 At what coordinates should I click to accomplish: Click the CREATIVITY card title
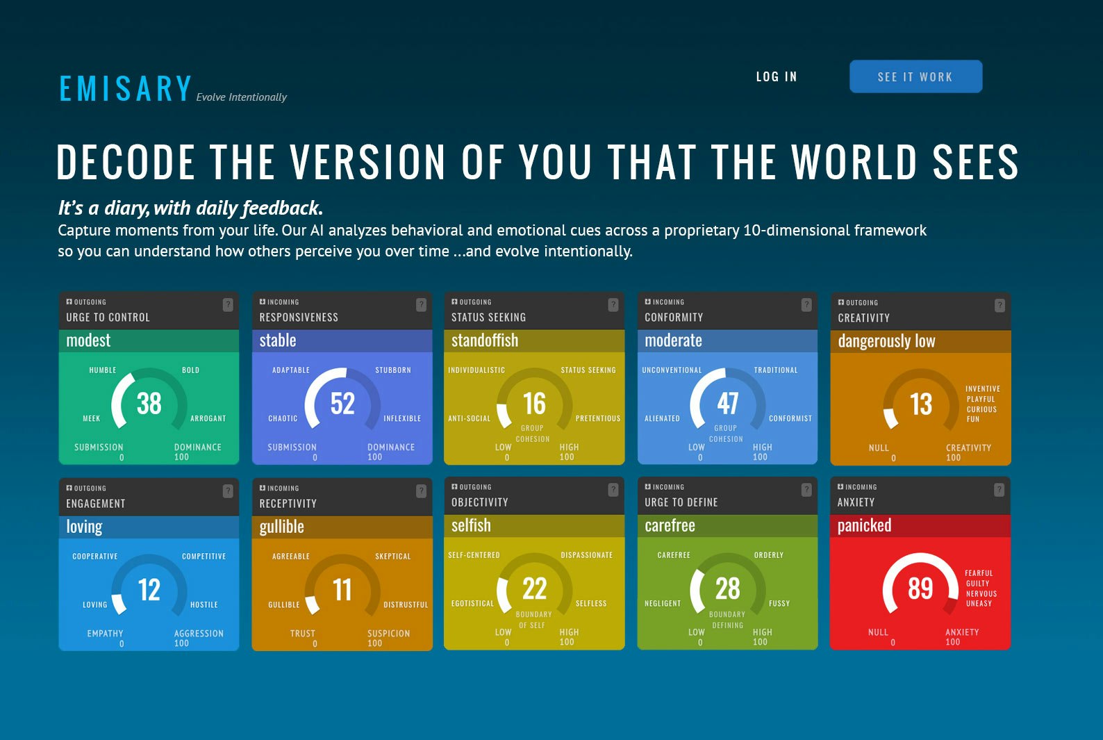point(863,318)
